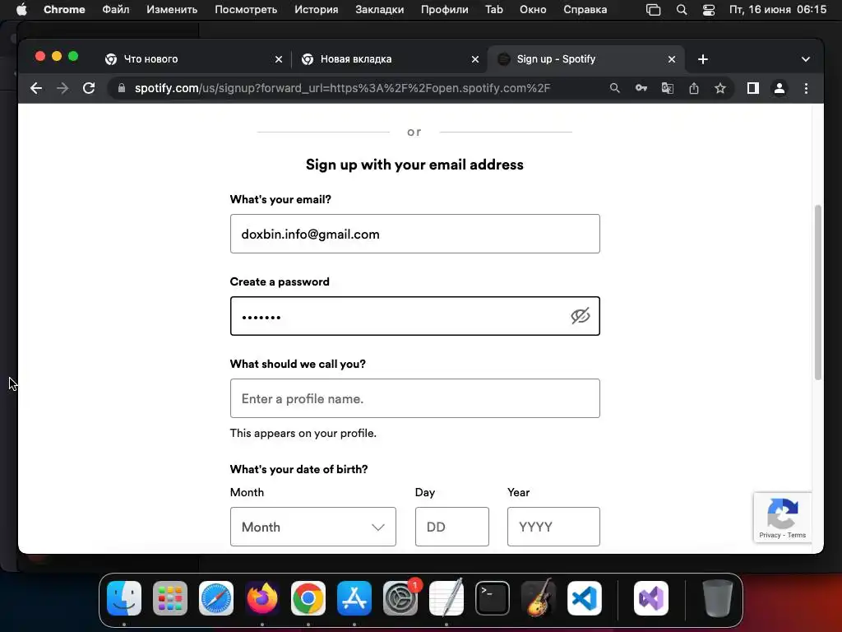Open the Профили menu
Screen dimensions: 842x632
click(x=444, y=10)
